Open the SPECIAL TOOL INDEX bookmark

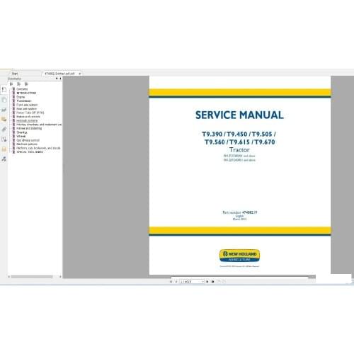(x=30, y=152)
